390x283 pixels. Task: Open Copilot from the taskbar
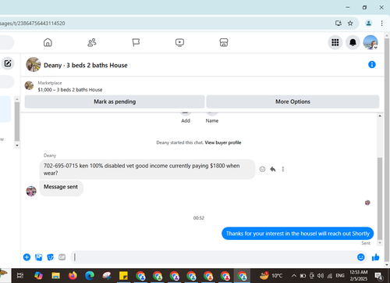[x=38, y=275]
